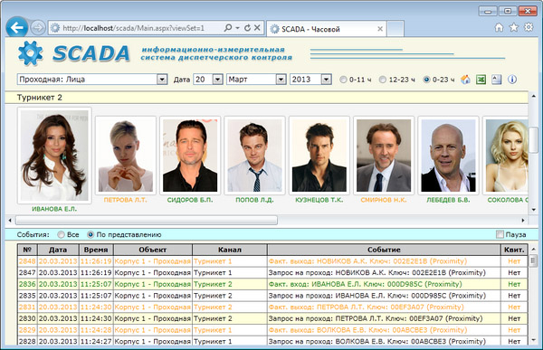Open ПЕТРОВА Л.Т. photo
The height and width of the screenshot is (350, 543).
pos(126,156)
